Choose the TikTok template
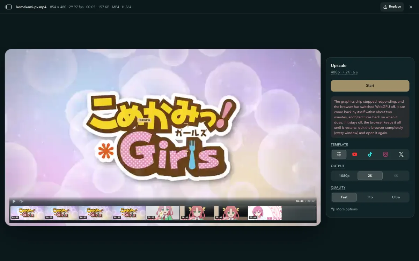This screenshot has width=419, height=261. tap(370, 155)
